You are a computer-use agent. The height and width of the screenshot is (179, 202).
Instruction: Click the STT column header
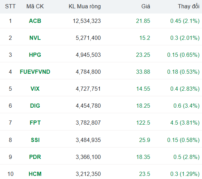pyautogui.click(x=10, y=7)
